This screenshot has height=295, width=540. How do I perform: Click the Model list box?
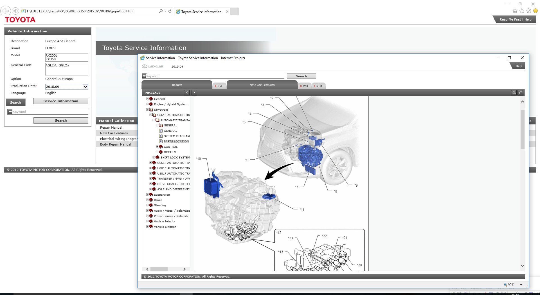pyautogui.click(x=67, y=57)
